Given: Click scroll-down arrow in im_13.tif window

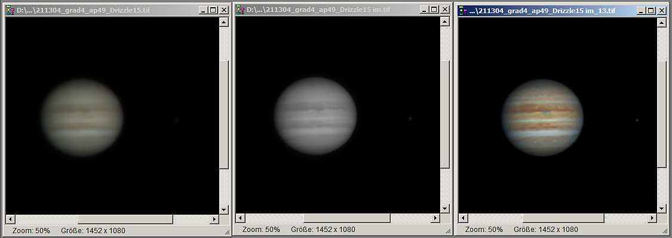Looking at the screenshot, I should point(662,209).
